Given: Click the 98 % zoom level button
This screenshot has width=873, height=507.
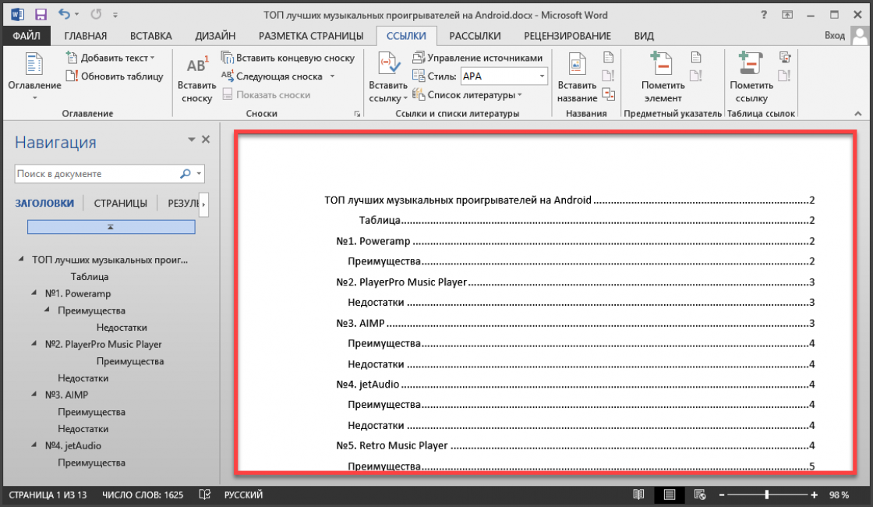Looking at the screenshot, I should 839,495.
